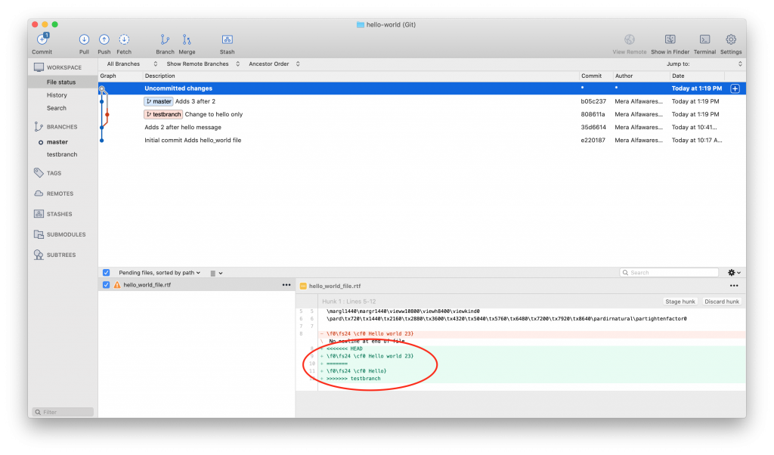
Task: Open the Merge tool
Action: pyautogui.click(x=187, y=40)
